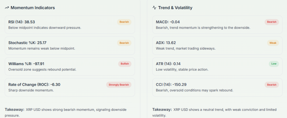The width and height of the screenshot is (287, 118).
Task: Click the Weak badge on ADX
Action: [x=273, y=43]
